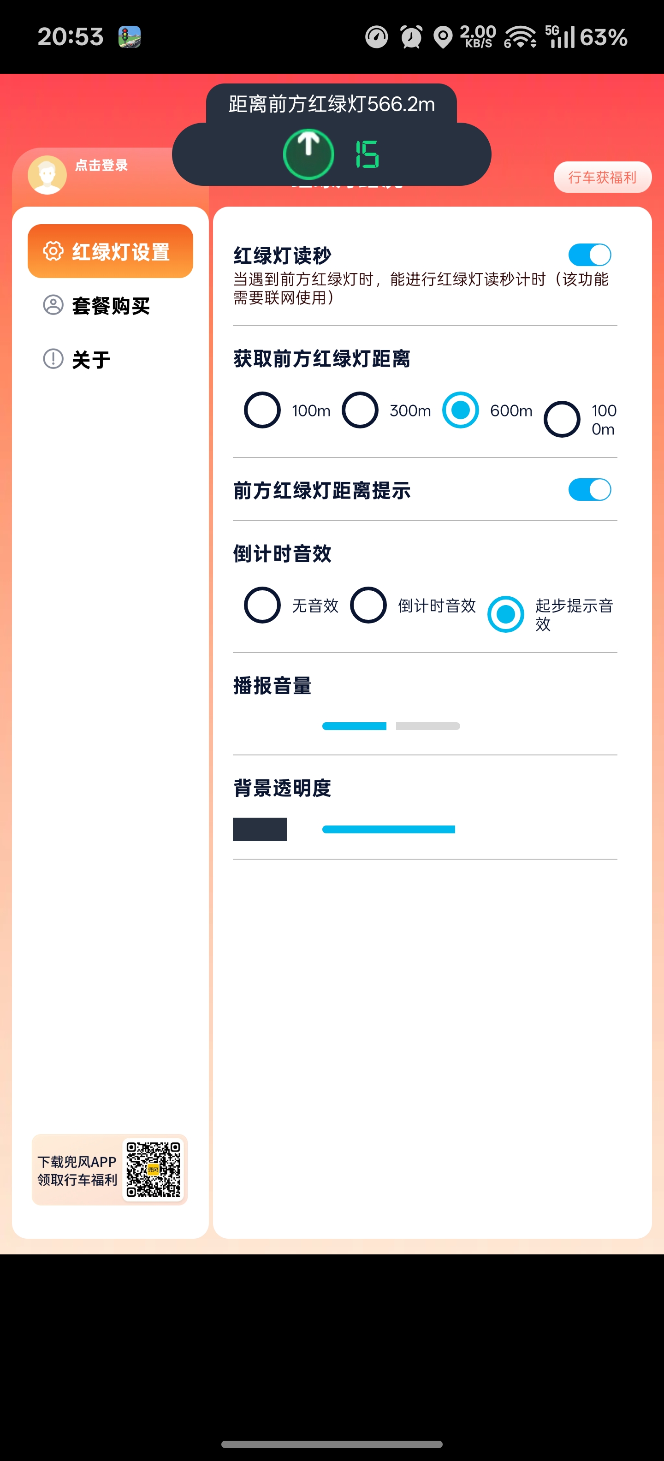Viewport: 664px width, 1461px height.
Task: Click the exclamation icon beside 关于
Action: point(53,358)
